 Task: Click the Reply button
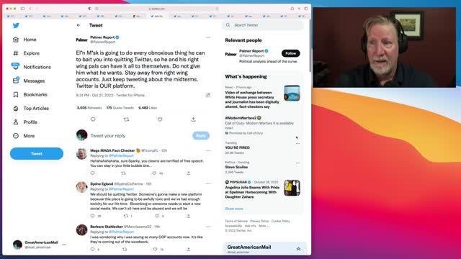click(x=201, y=136)
